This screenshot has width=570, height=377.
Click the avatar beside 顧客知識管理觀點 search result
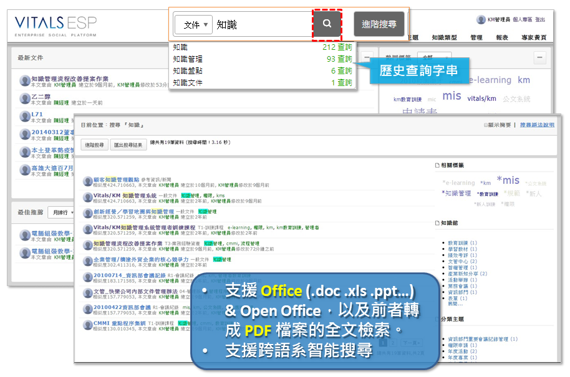click(x=87, y=181)
